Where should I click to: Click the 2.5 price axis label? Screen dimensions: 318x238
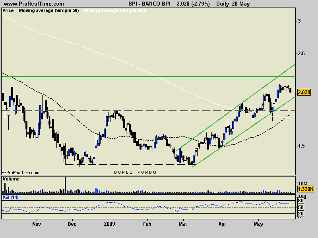click(301, 54)
